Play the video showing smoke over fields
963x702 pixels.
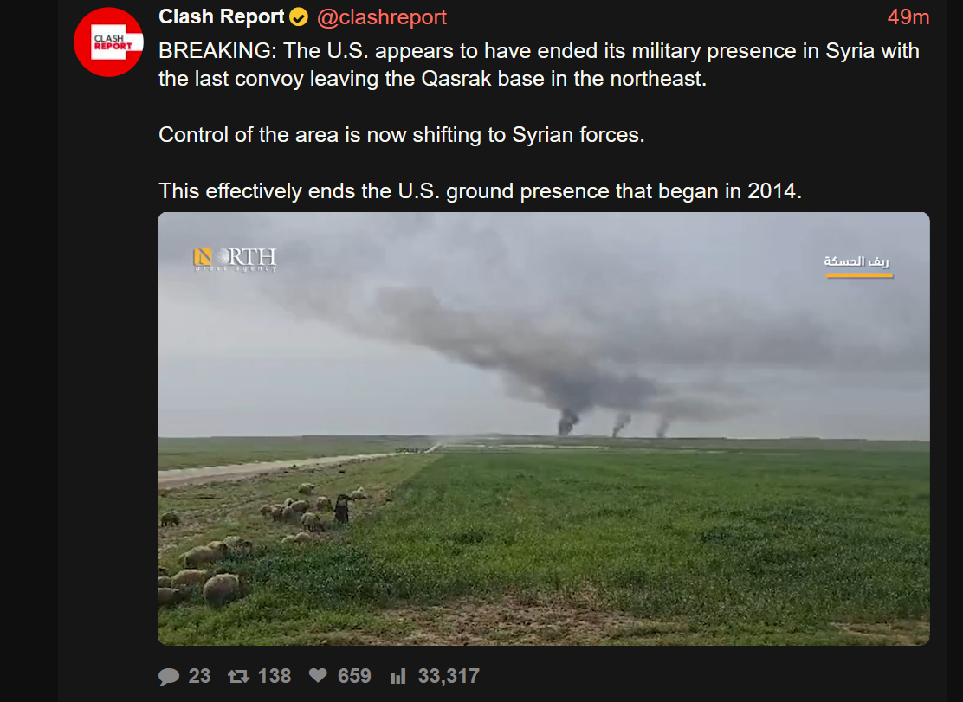(x=544, y=428)
